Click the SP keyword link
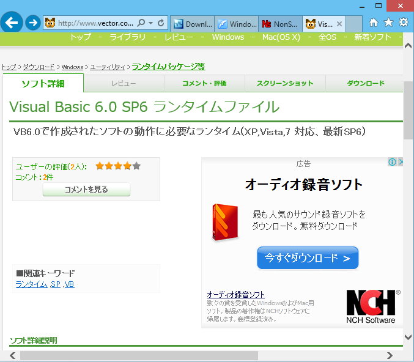Viewport: 414px width, 362px height. 56,284
